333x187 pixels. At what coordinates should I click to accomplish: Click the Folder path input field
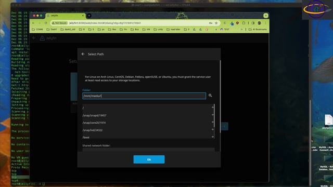point(144,96)
